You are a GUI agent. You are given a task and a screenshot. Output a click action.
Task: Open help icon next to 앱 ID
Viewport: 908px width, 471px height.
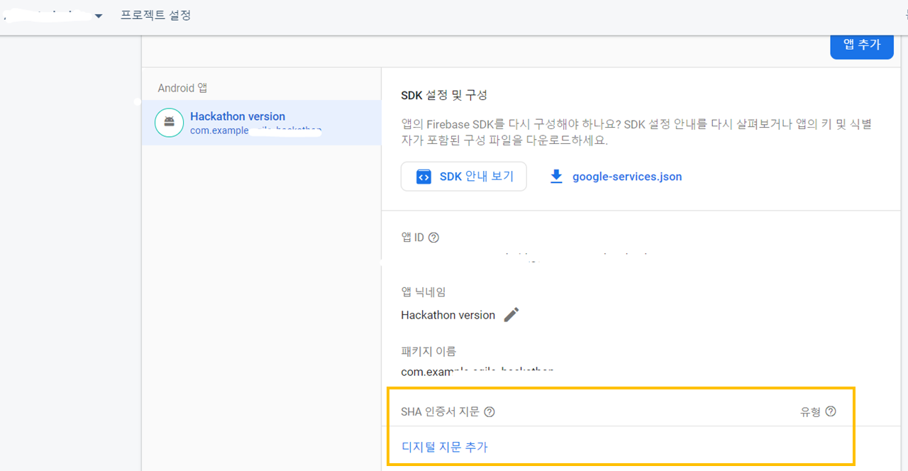point(434,238)
